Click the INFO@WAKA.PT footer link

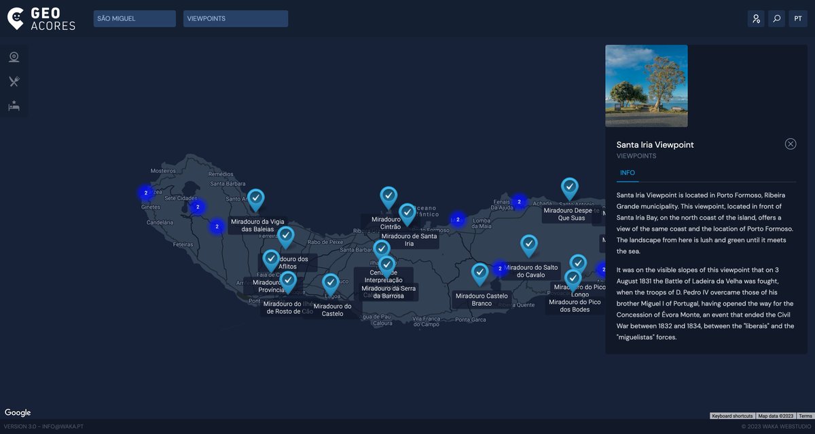pyautogui.click(x=63, y=427)
